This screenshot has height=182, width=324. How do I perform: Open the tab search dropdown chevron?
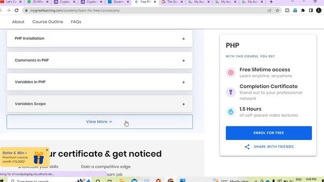pyautogui.click(x=292, y=2)
